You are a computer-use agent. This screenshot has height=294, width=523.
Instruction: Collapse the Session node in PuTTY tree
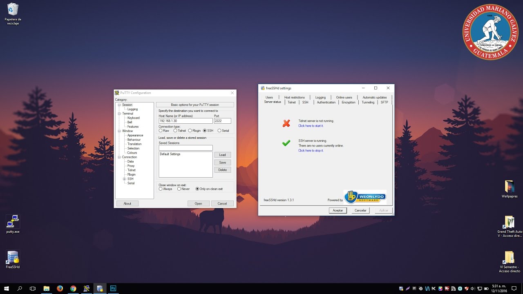click(119, 105)
